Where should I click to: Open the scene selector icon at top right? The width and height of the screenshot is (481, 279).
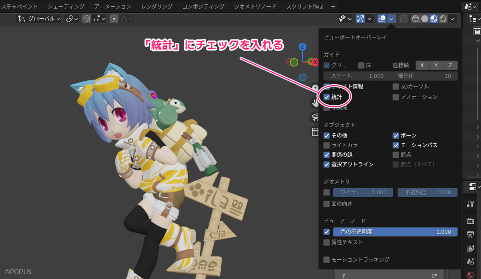(470, 6)
